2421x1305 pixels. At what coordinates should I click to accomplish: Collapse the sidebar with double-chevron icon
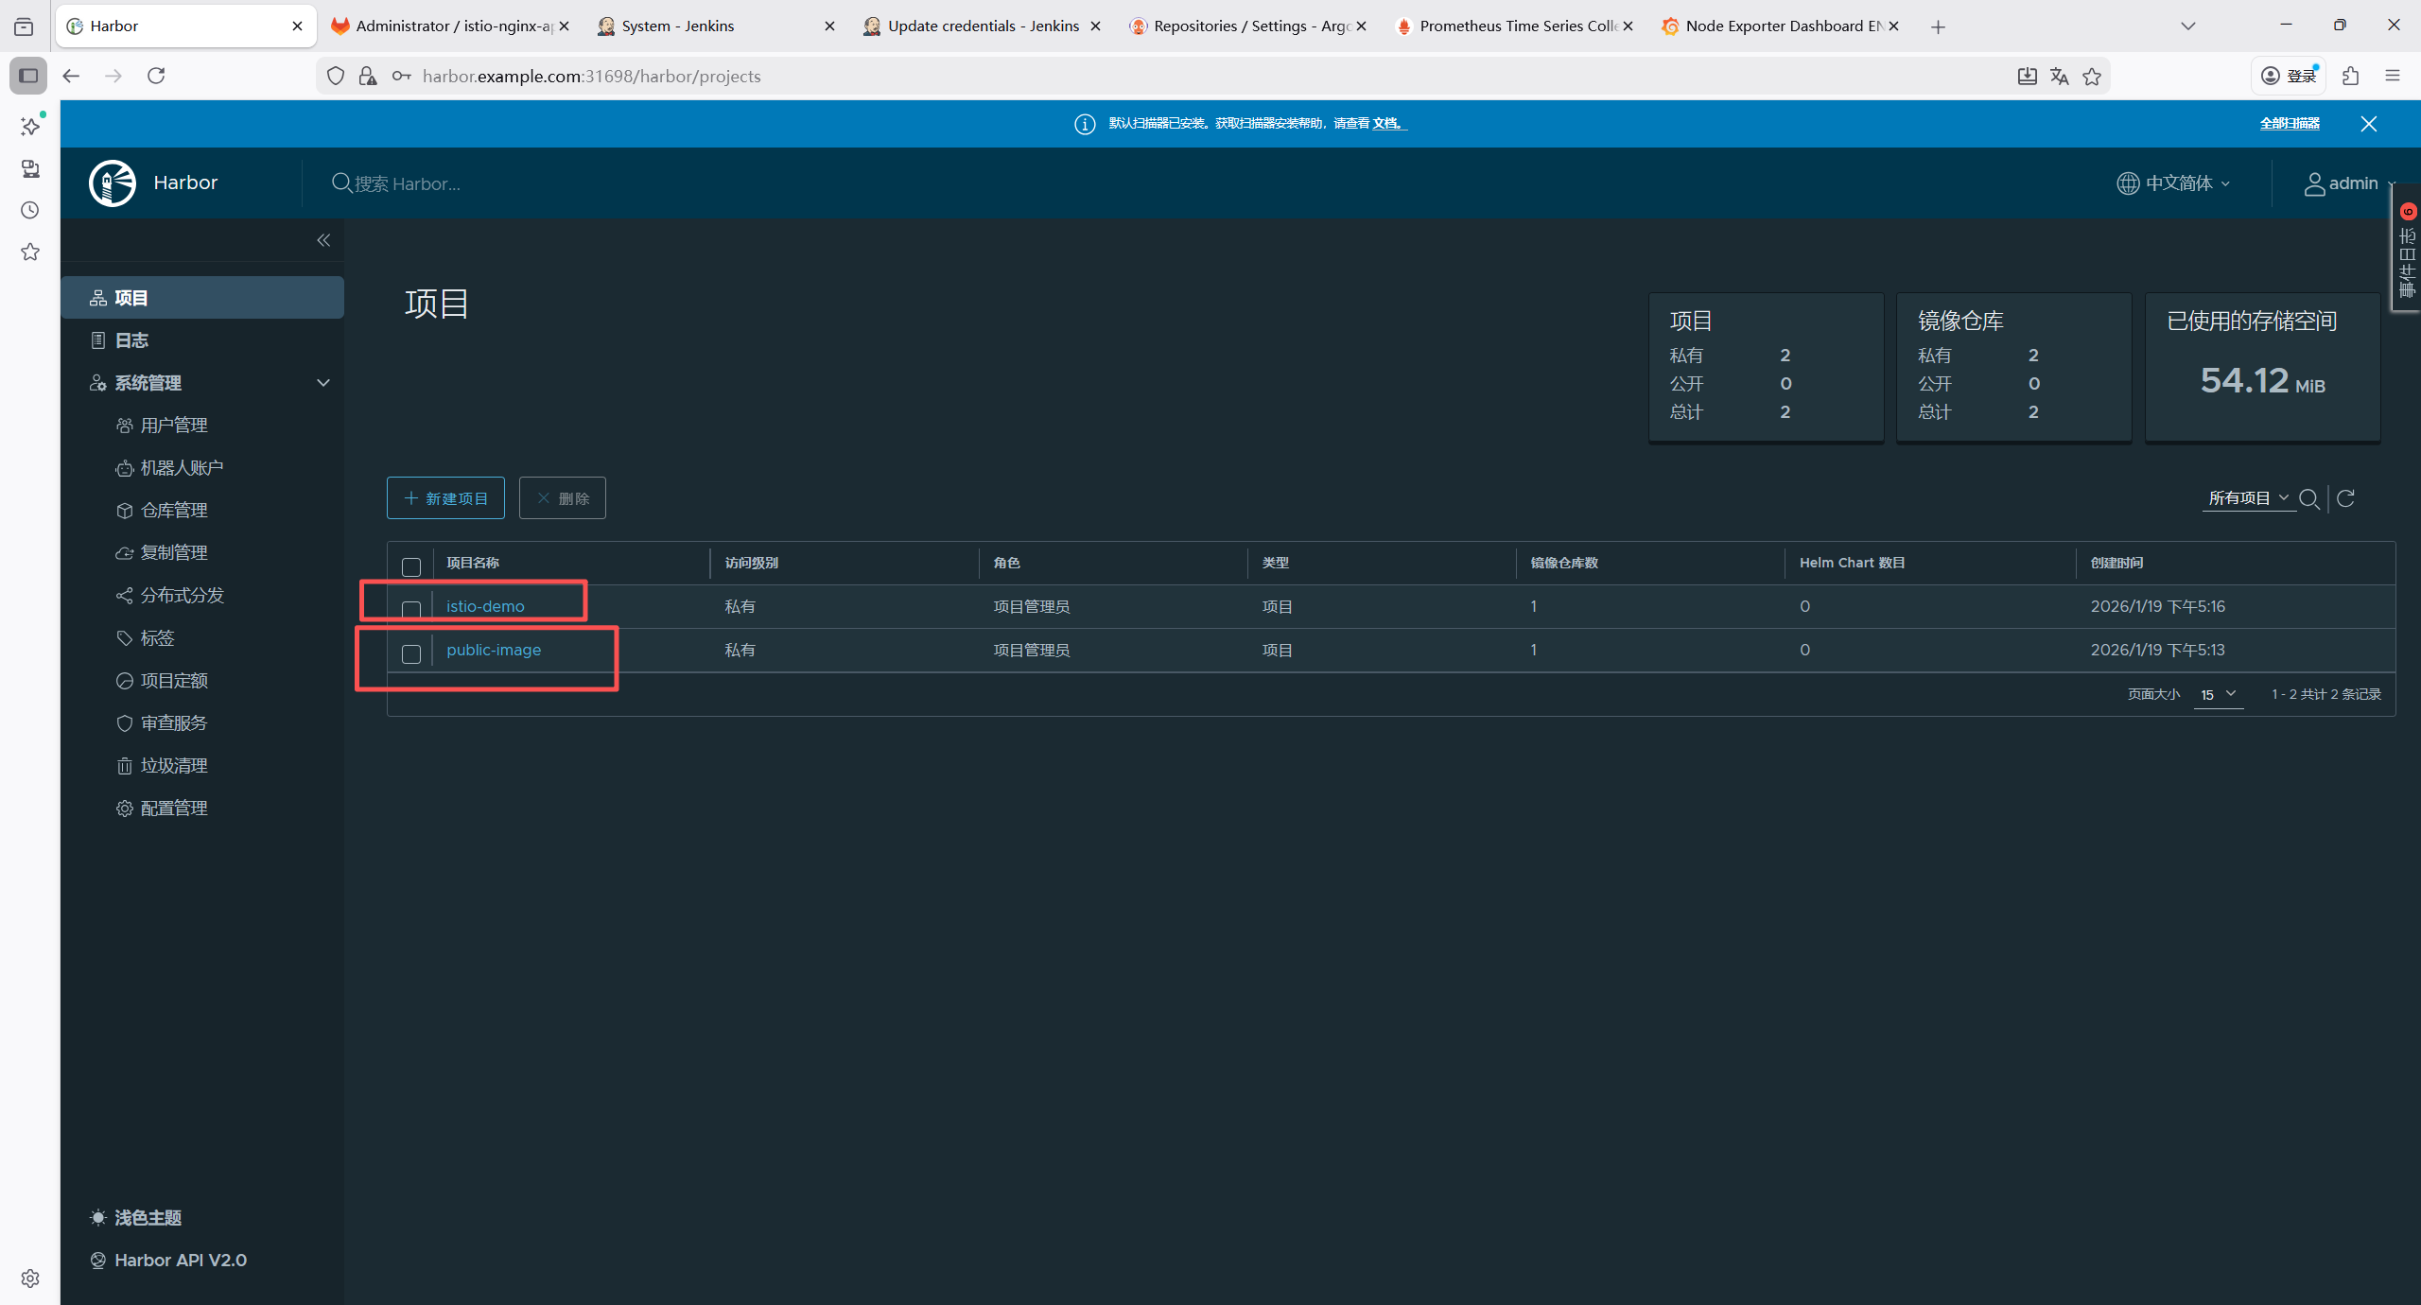tap(323, 240)
